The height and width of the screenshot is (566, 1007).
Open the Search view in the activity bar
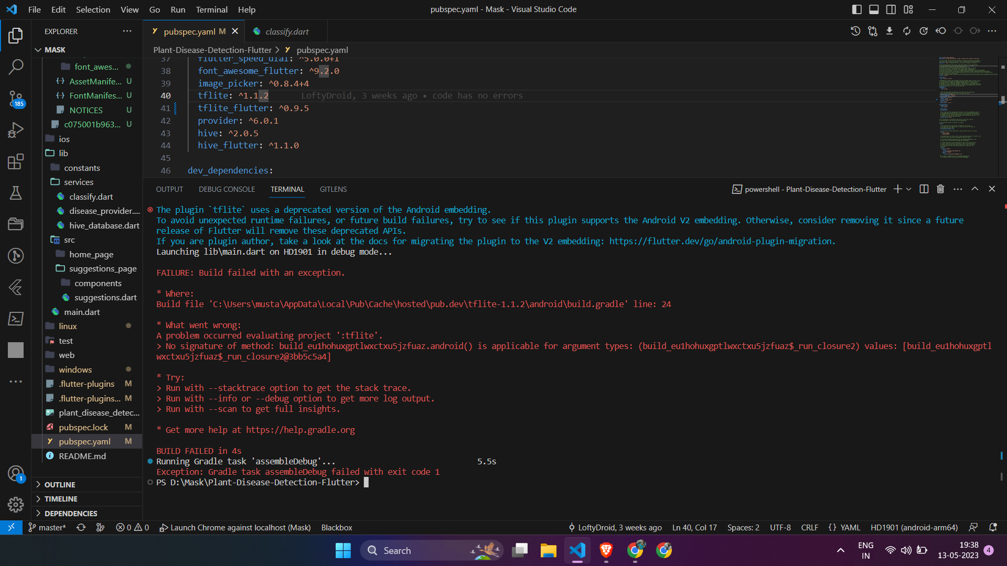click(x=16, y=67)
